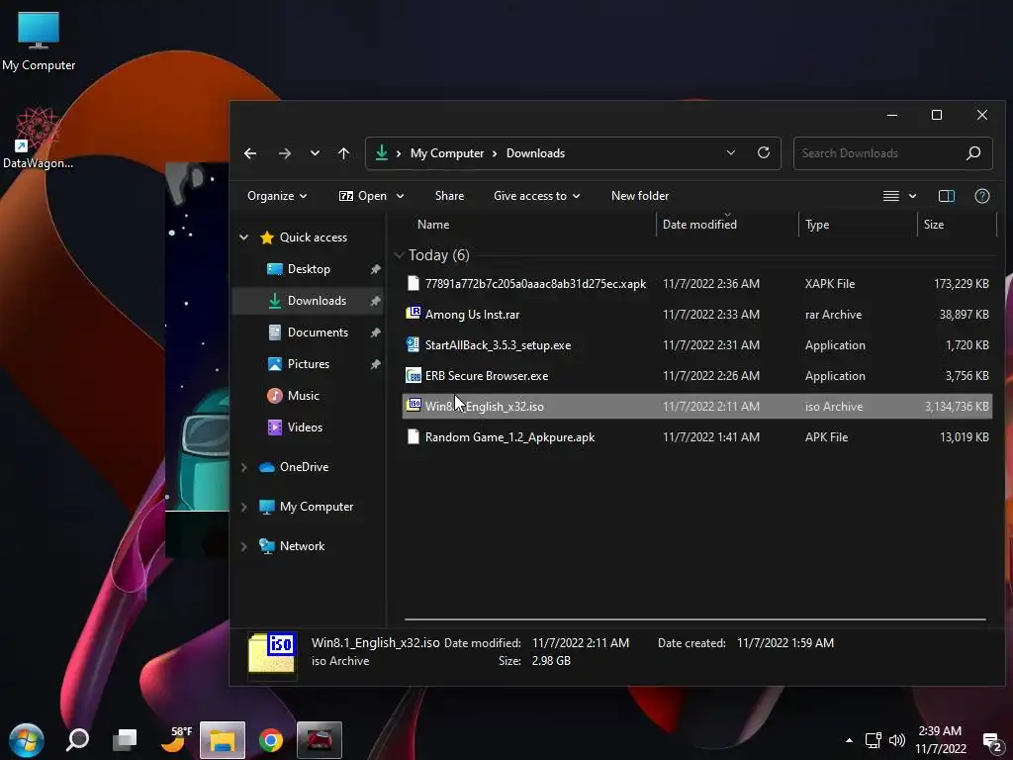This screenshot has width=1013, height=760.
Task: Go back in File Explorer
Action: pyautogui.click(x=250, y=153)
